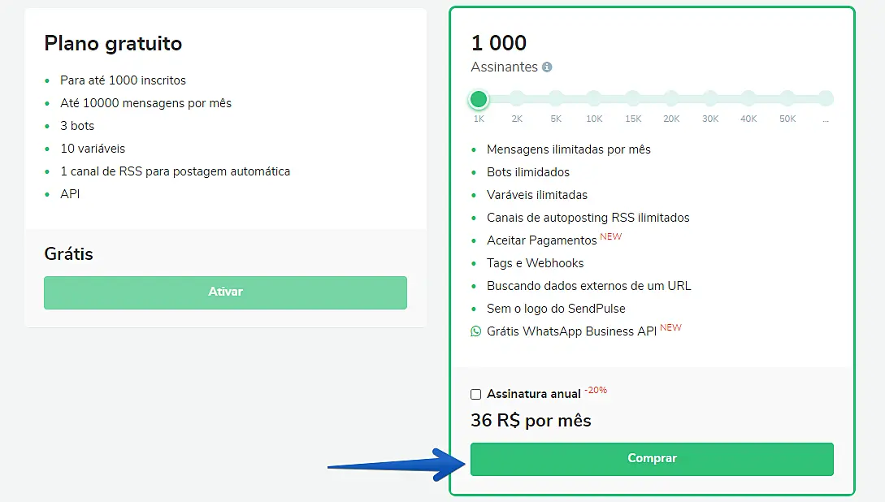
Task: Select the last slider stop marked with dots
Action: click(826, 99)
